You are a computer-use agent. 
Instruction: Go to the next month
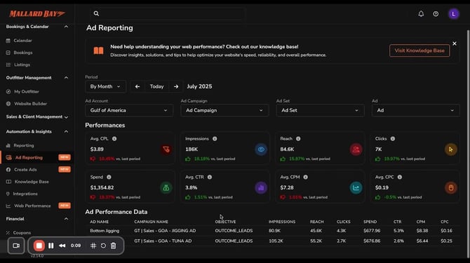176,87
